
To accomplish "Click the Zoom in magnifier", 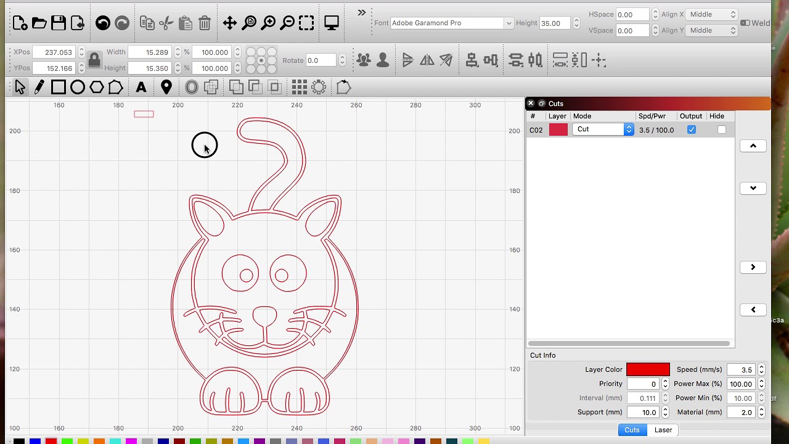I will point(268,23).
